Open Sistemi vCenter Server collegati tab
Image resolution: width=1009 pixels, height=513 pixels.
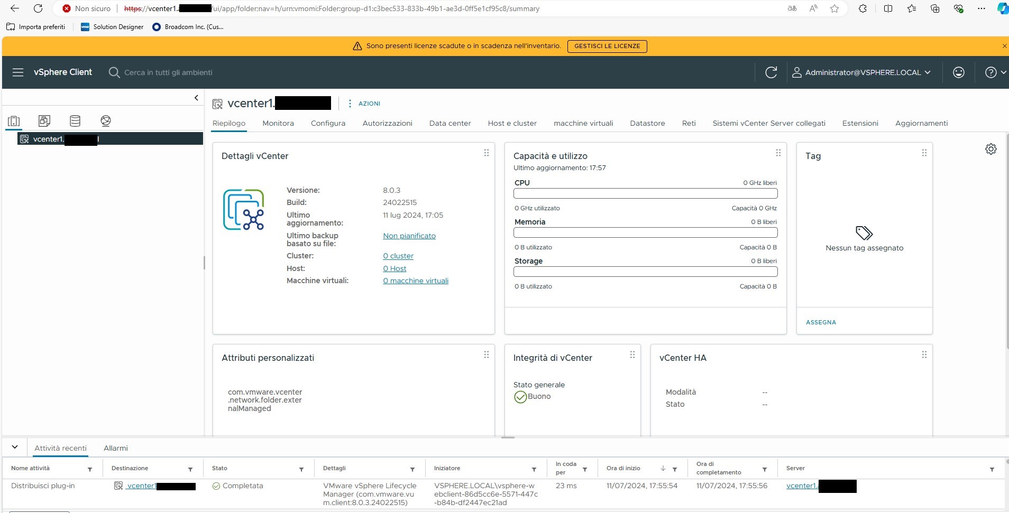(x=769, y=123)
